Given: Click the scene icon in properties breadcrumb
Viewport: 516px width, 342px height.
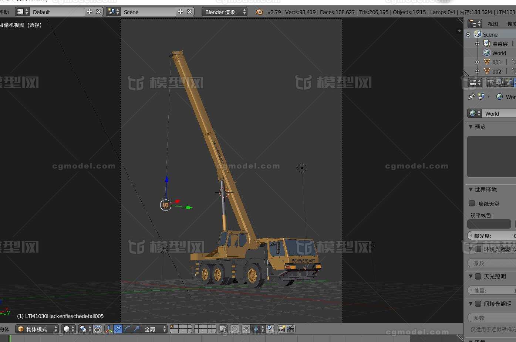Looking at the screenshot, I should [x=481, y=97].
